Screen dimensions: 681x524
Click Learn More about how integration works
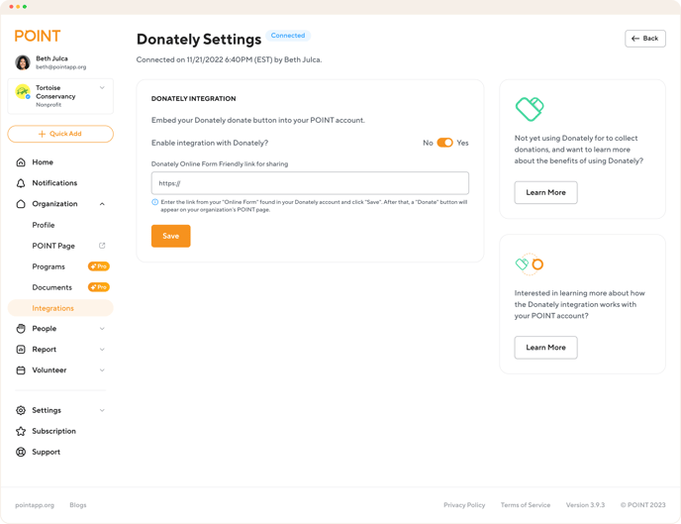coord(545,348)
